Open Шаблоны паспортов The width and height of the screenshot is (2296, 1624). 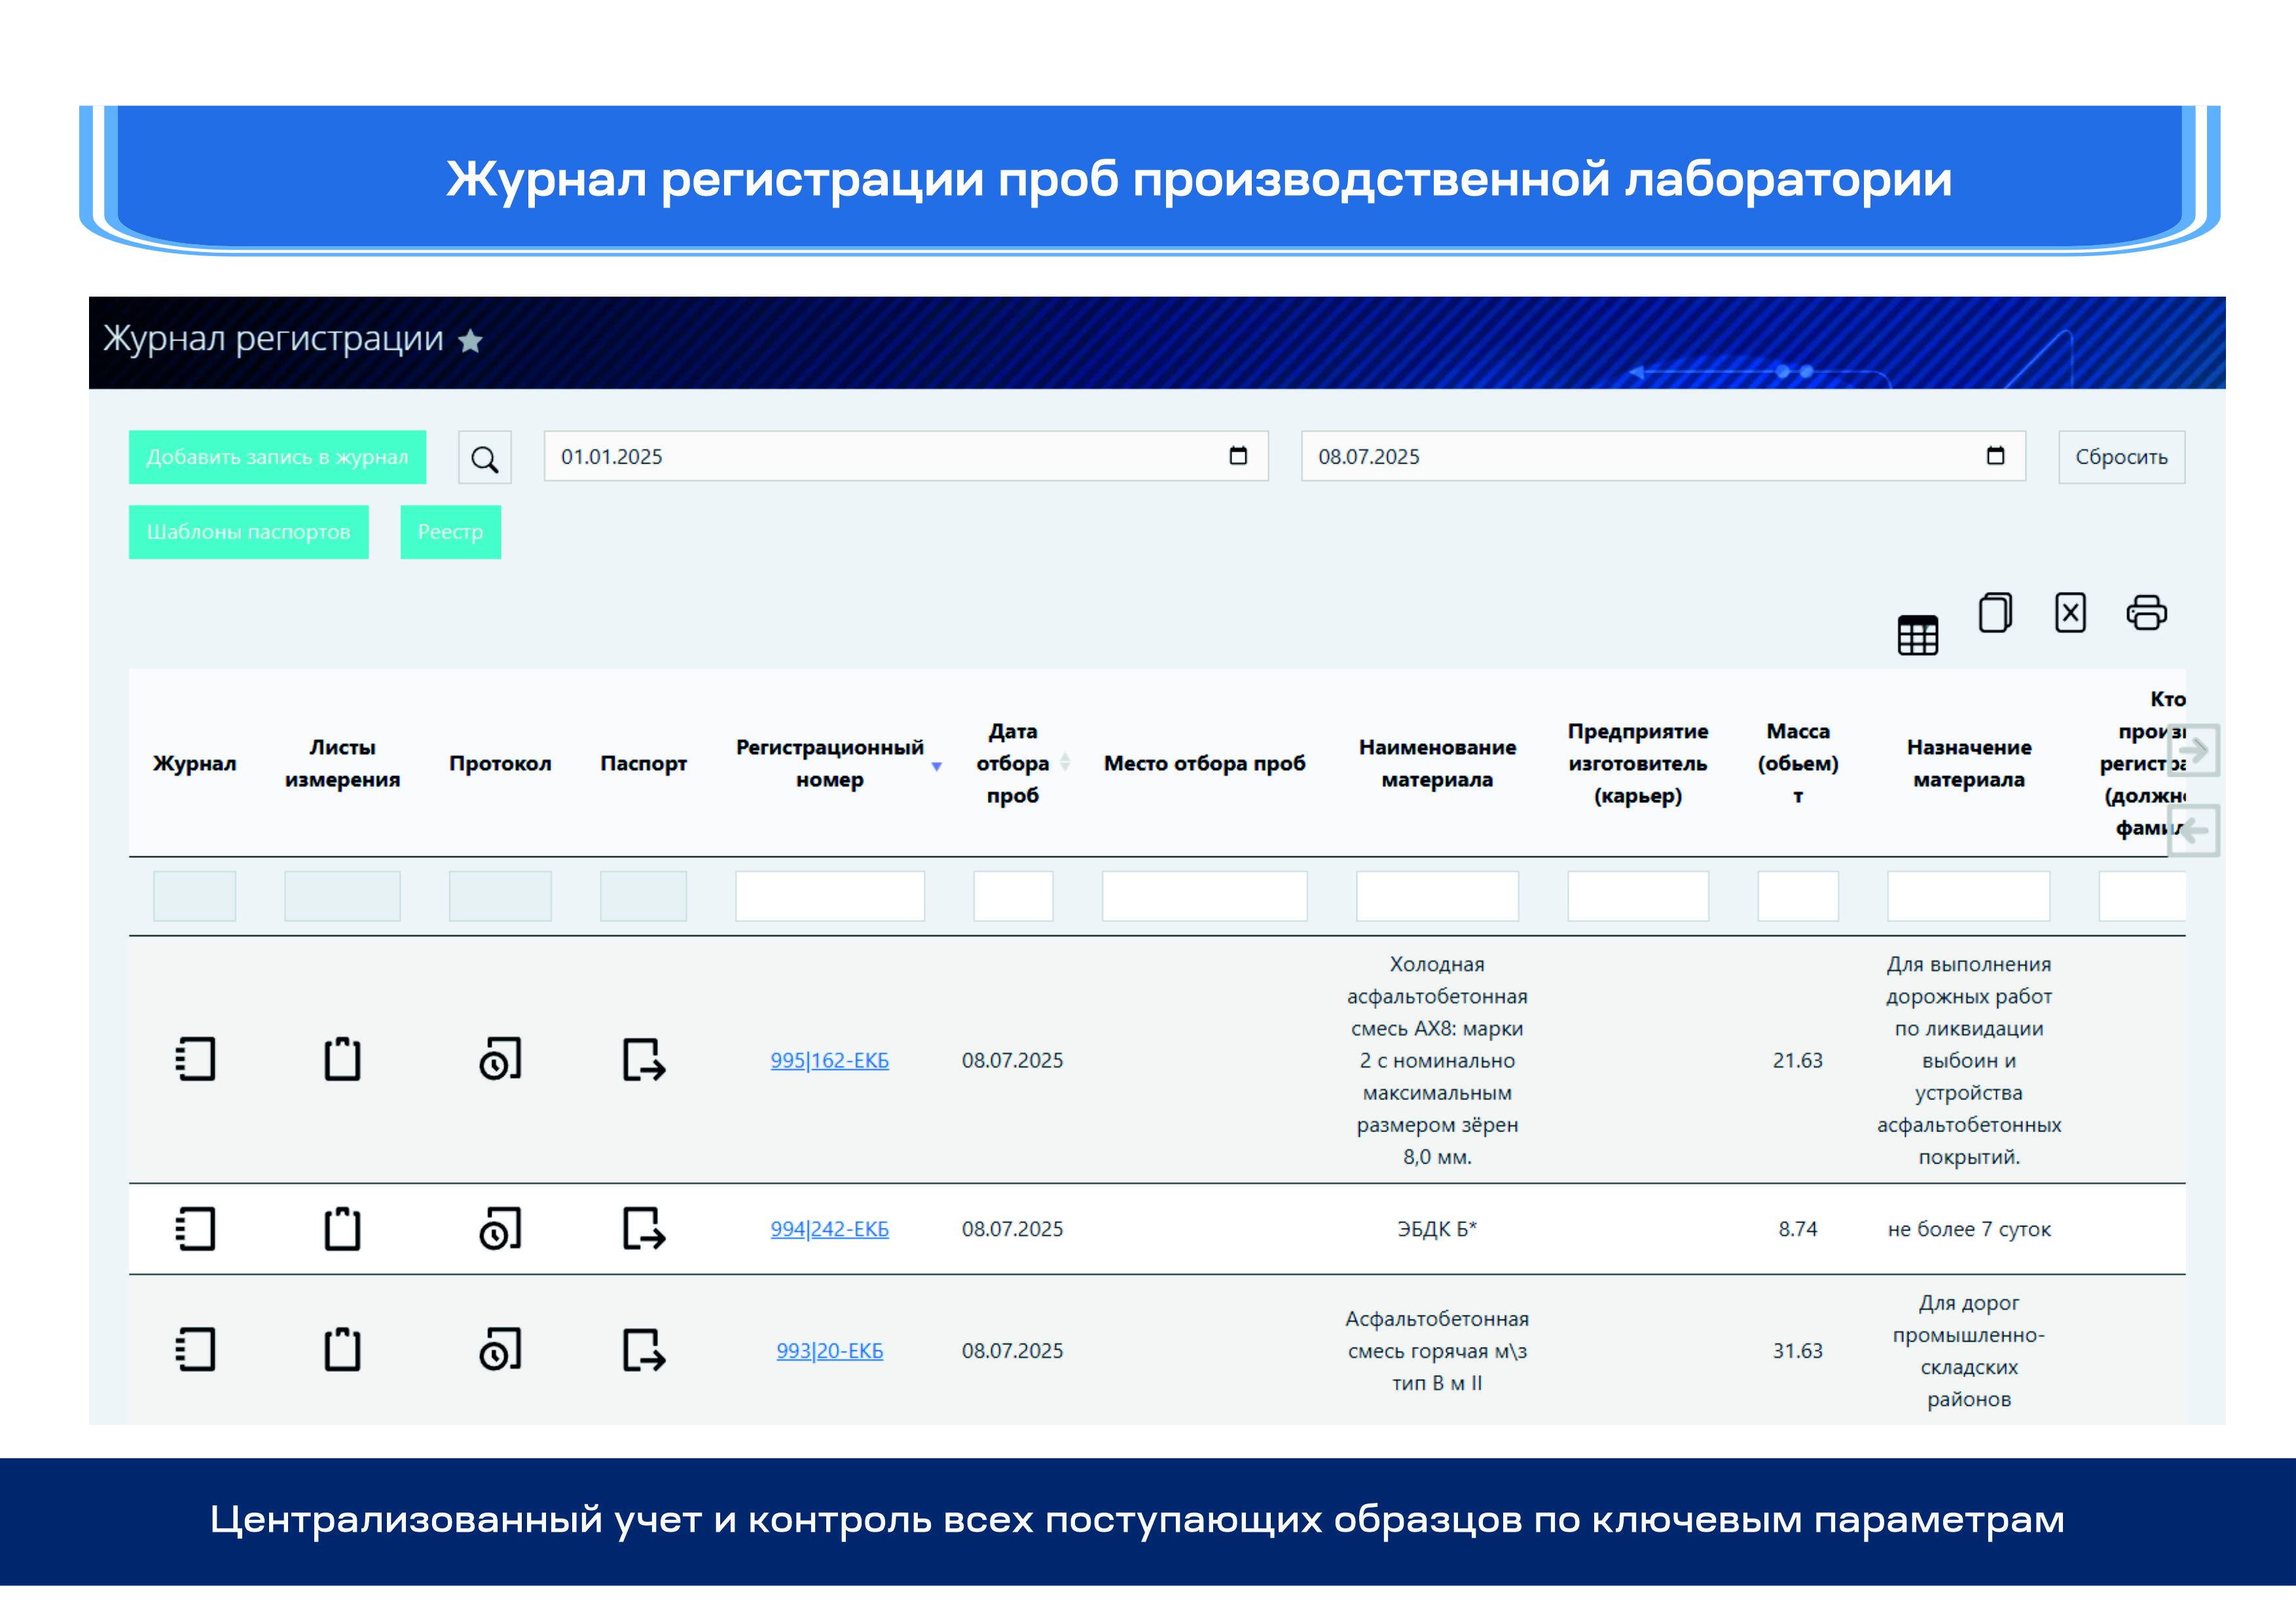click(x=248, y=532)
